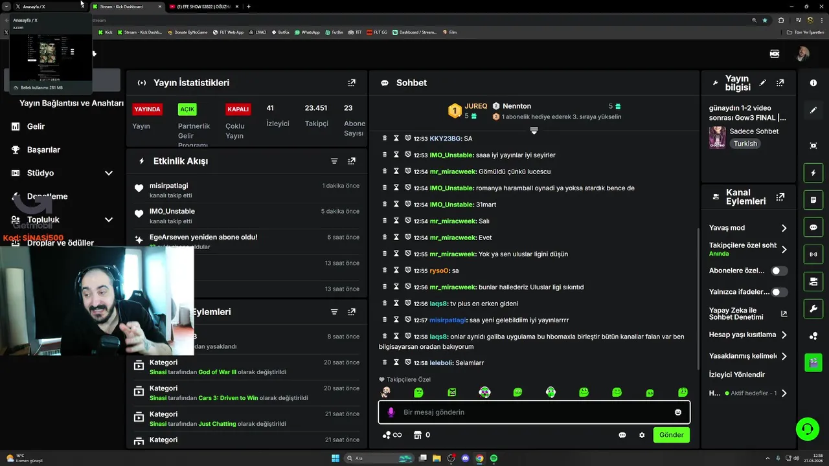Expand the Topluluk sidebar section

(x=109, y=220)
